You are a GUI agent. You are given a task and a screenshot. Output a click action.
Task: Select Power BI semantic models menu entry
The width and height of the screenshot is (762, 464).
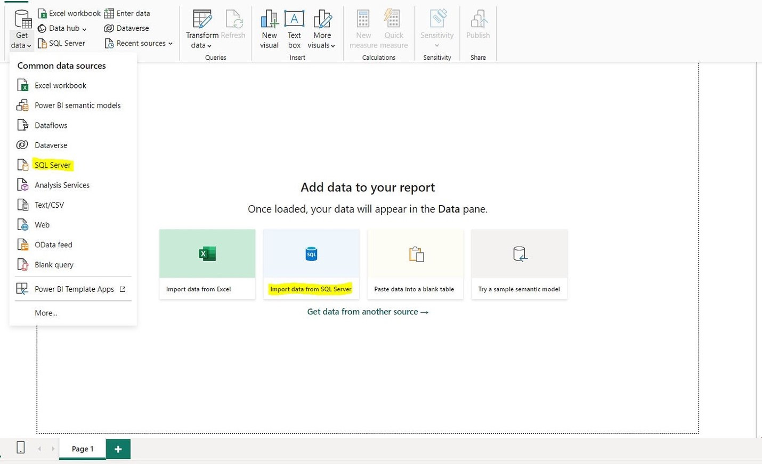[x=73, y=105]
